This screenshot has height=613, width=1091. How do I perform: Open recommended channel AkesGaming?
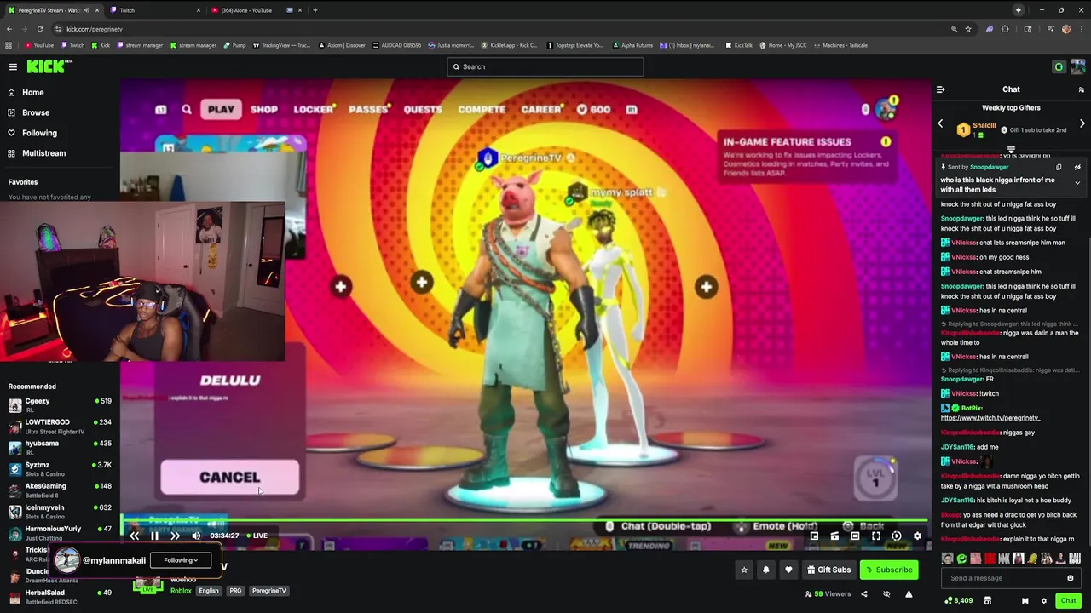click(x=60, y=490)
